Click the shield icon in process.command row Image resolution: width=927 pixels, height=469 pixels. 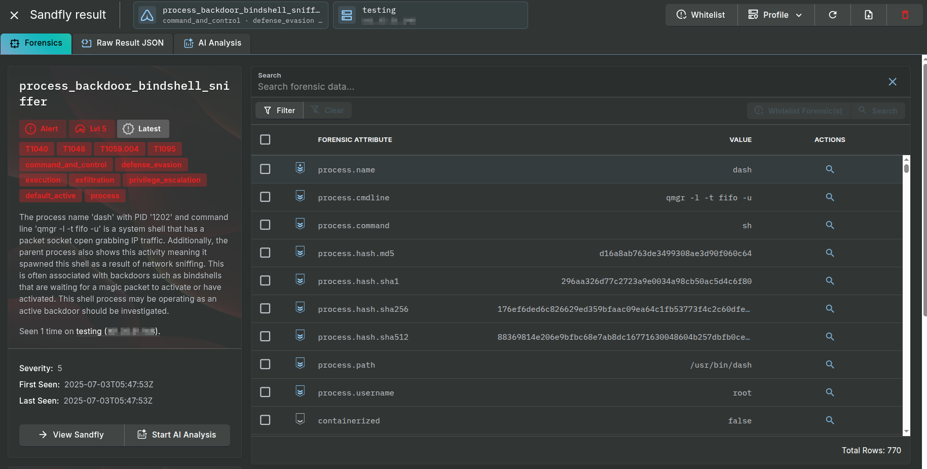click(x=300, y=224)
